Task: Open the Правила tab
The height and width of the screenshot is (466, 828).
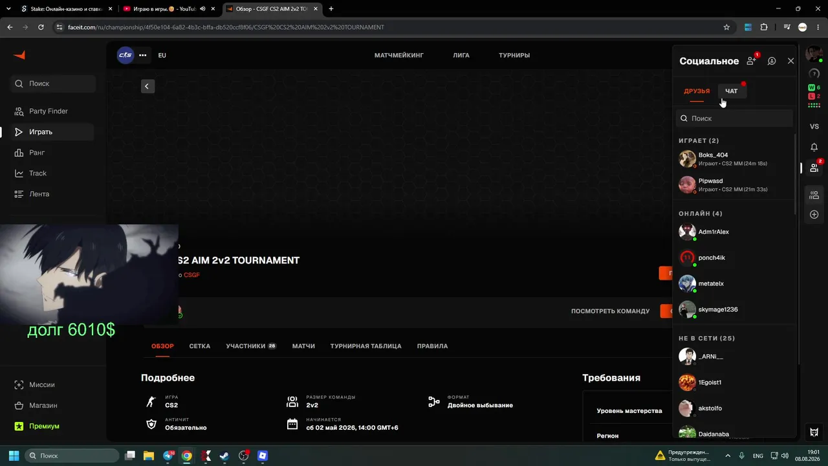Action: (x=432, y=346)
